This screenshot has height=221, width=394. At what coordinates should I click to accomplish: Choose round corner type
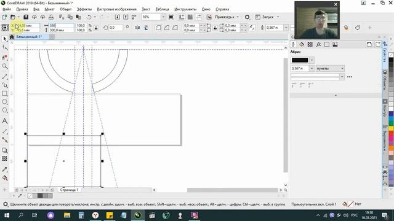coord(158,28)
